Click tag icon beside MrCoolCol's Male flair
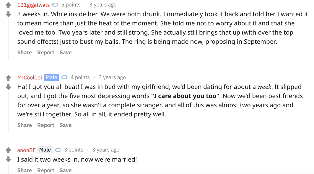The width and height of the screenshot is (314, 174). tap(64, 77)
